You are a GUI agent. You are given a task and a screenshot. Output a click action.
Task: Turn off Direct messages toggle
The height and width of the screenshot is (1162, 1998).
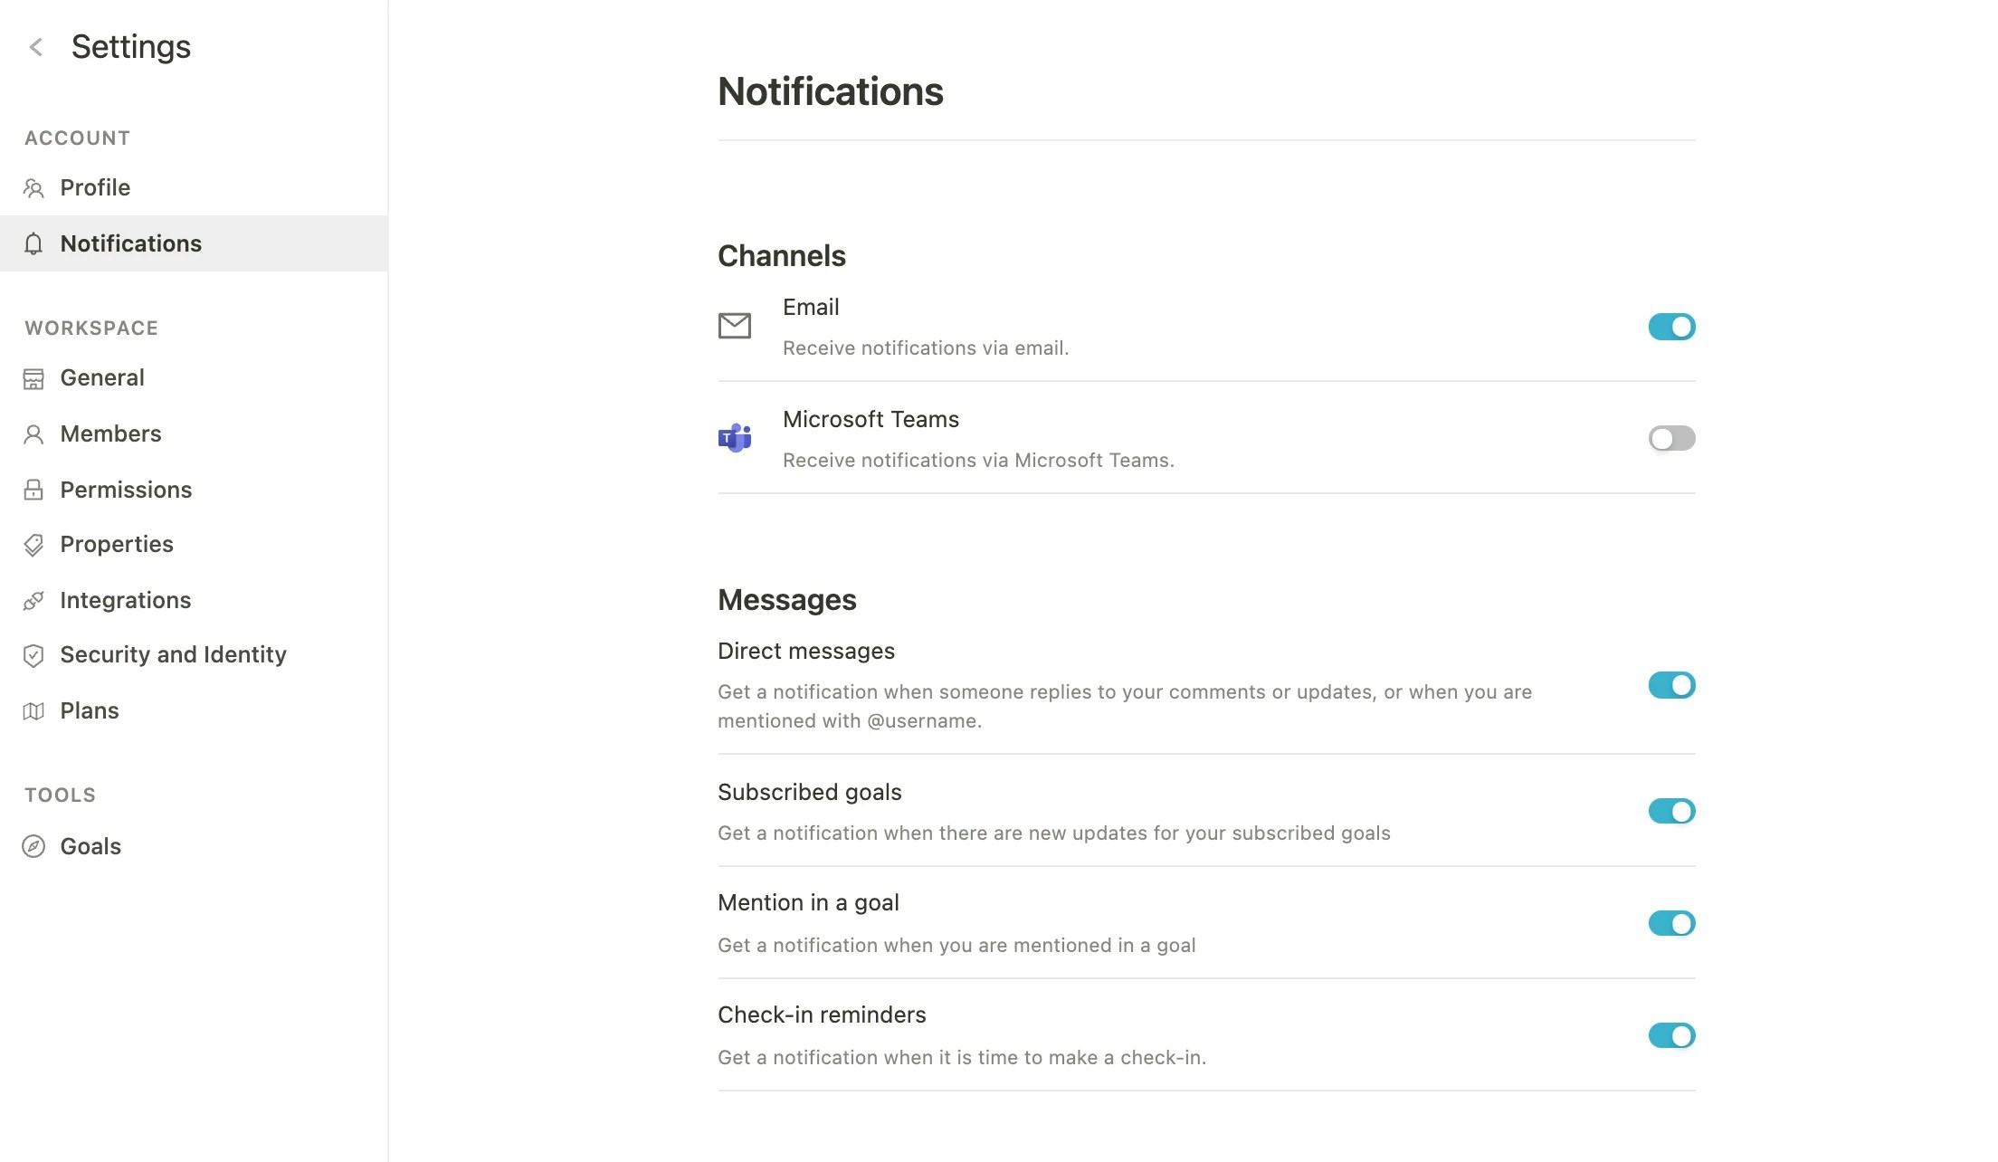pos(1670,686)
